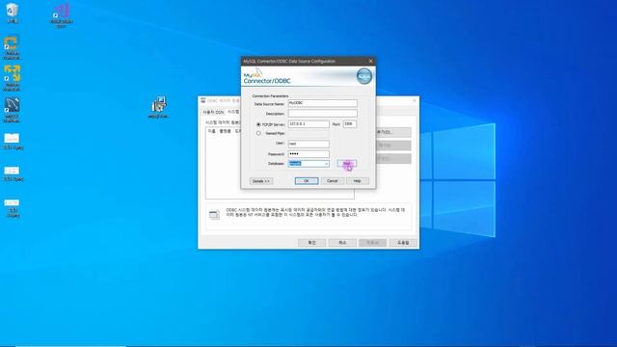Image resolution: width=617 pixels, height=347 pixels.
Task: Expand connector options with Details >> button
Action: [261, 181]
